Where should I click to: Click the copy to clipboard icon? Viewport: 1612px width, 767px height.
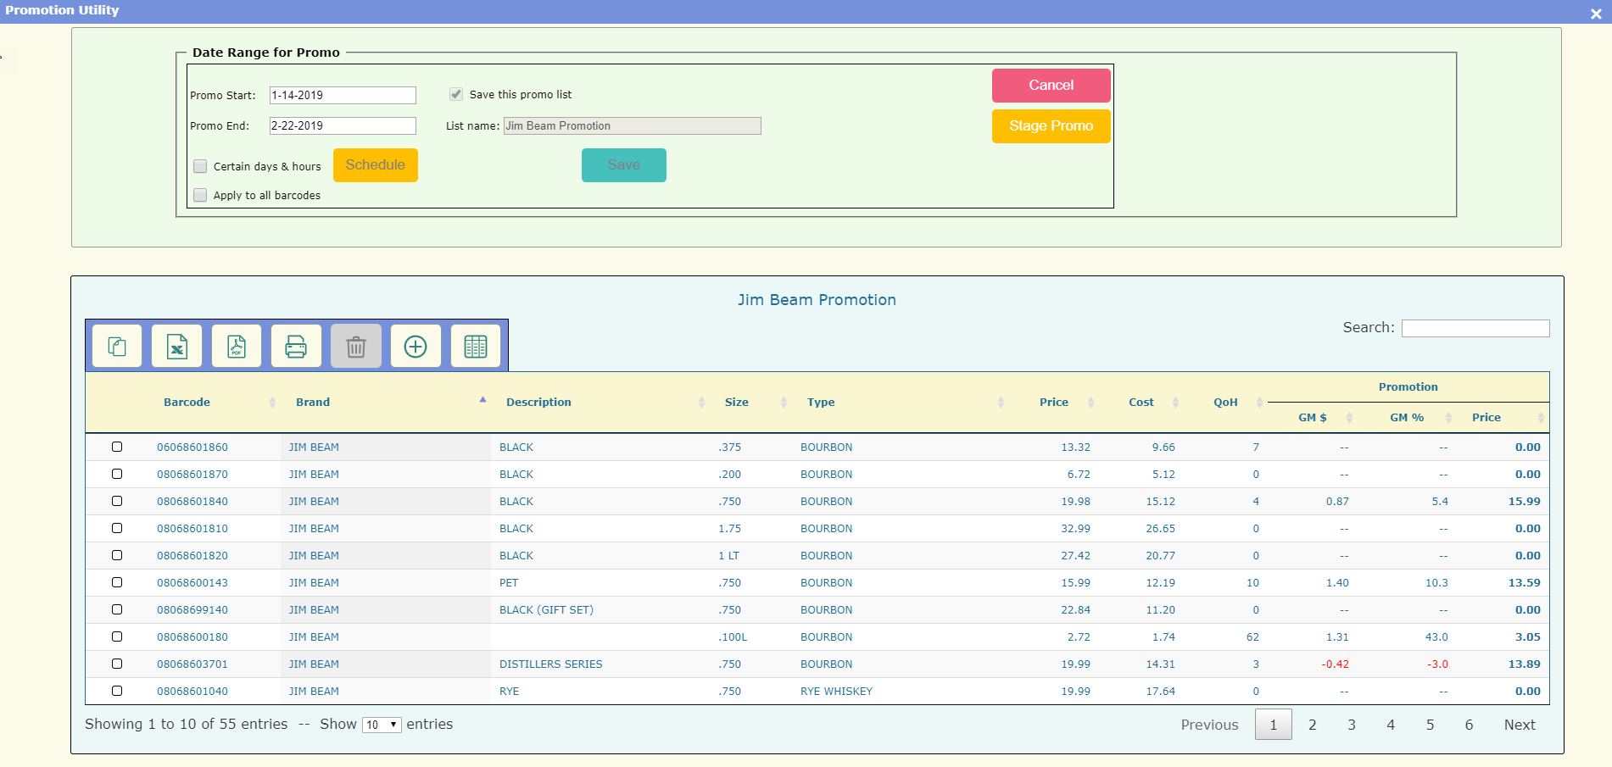117,347
